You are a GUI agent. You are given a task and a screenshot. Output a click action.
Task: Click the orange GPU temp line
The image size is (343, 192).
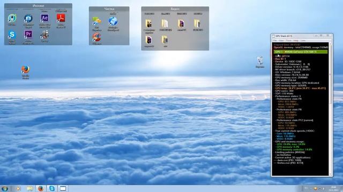pos(300,88)
